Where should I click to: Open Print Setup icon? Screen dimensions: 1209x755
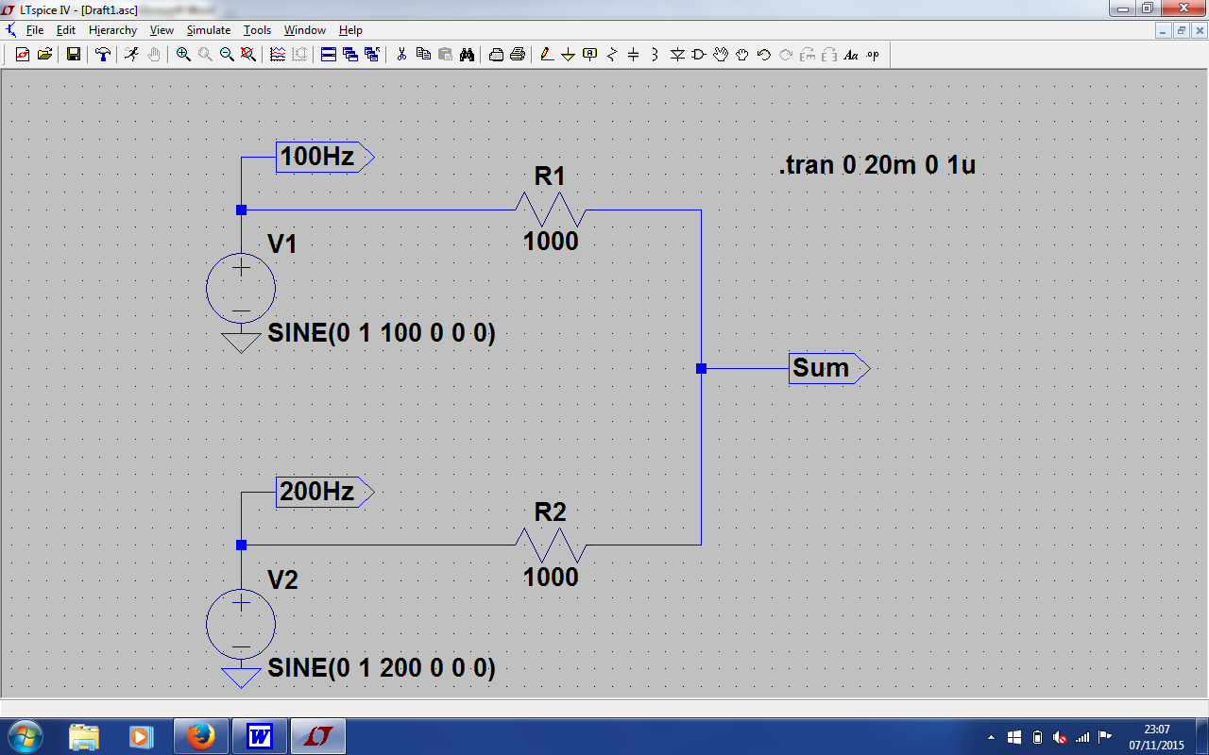(496, 55)
